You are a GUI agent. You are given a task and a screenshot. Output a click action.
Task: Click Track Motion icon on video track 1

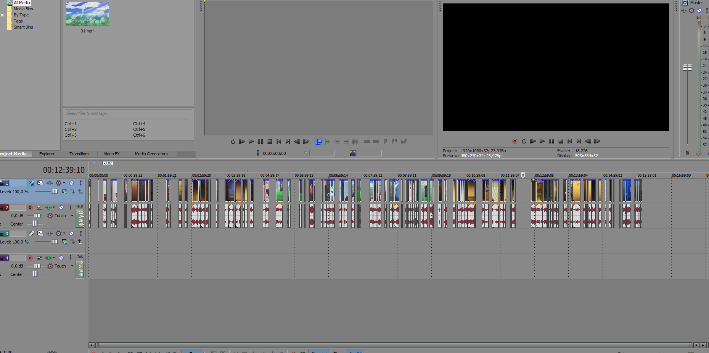tap(40, 183)
